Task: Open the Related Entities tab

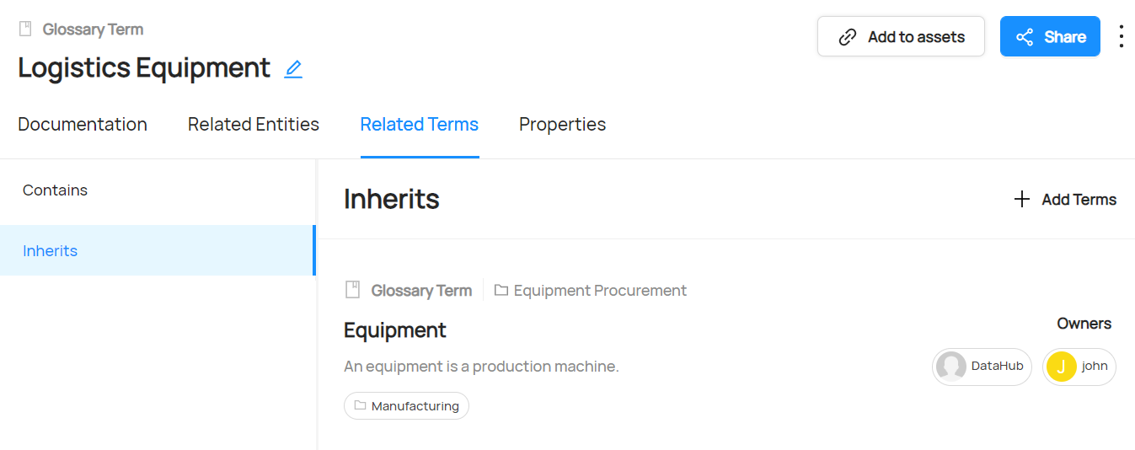Action: (x=254, y=125)
